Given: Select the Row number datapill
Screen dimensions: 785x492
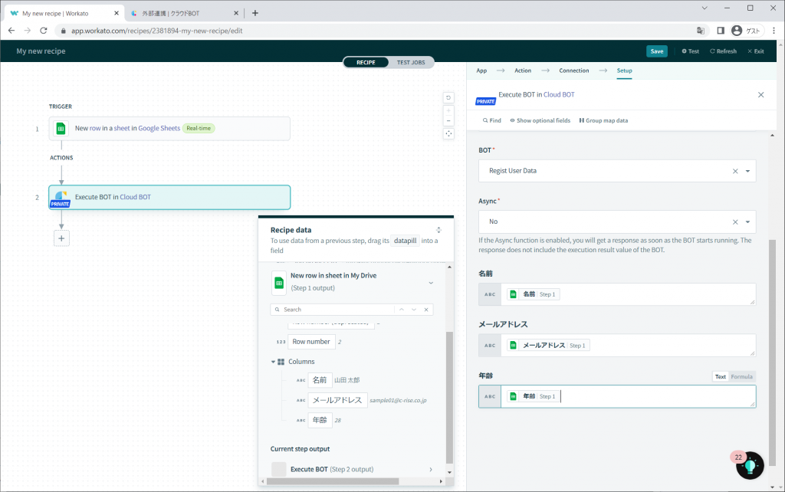Looking at the screenshot, I should [x=311, y=342].
